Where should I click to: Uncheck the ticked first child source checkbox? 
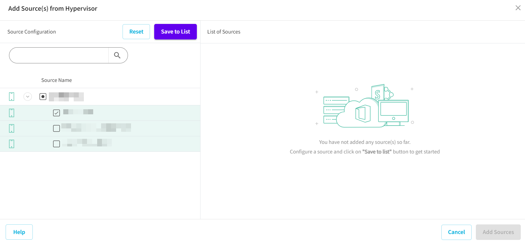(56, 113)
